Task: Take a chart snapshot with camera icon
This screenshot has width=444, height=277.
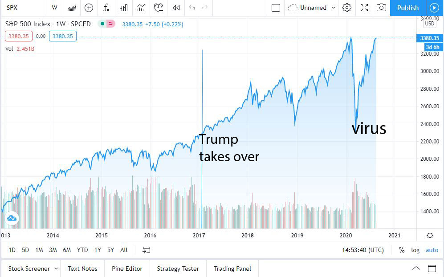Action: coord(381,8)
